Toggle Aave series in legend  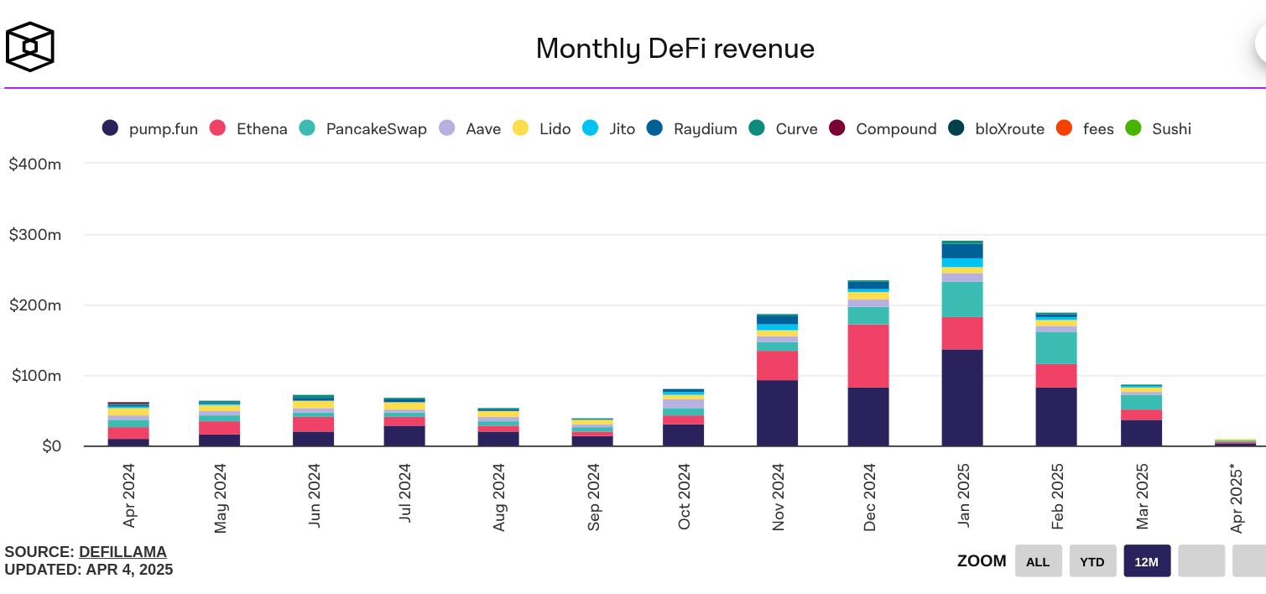[470, 128]
